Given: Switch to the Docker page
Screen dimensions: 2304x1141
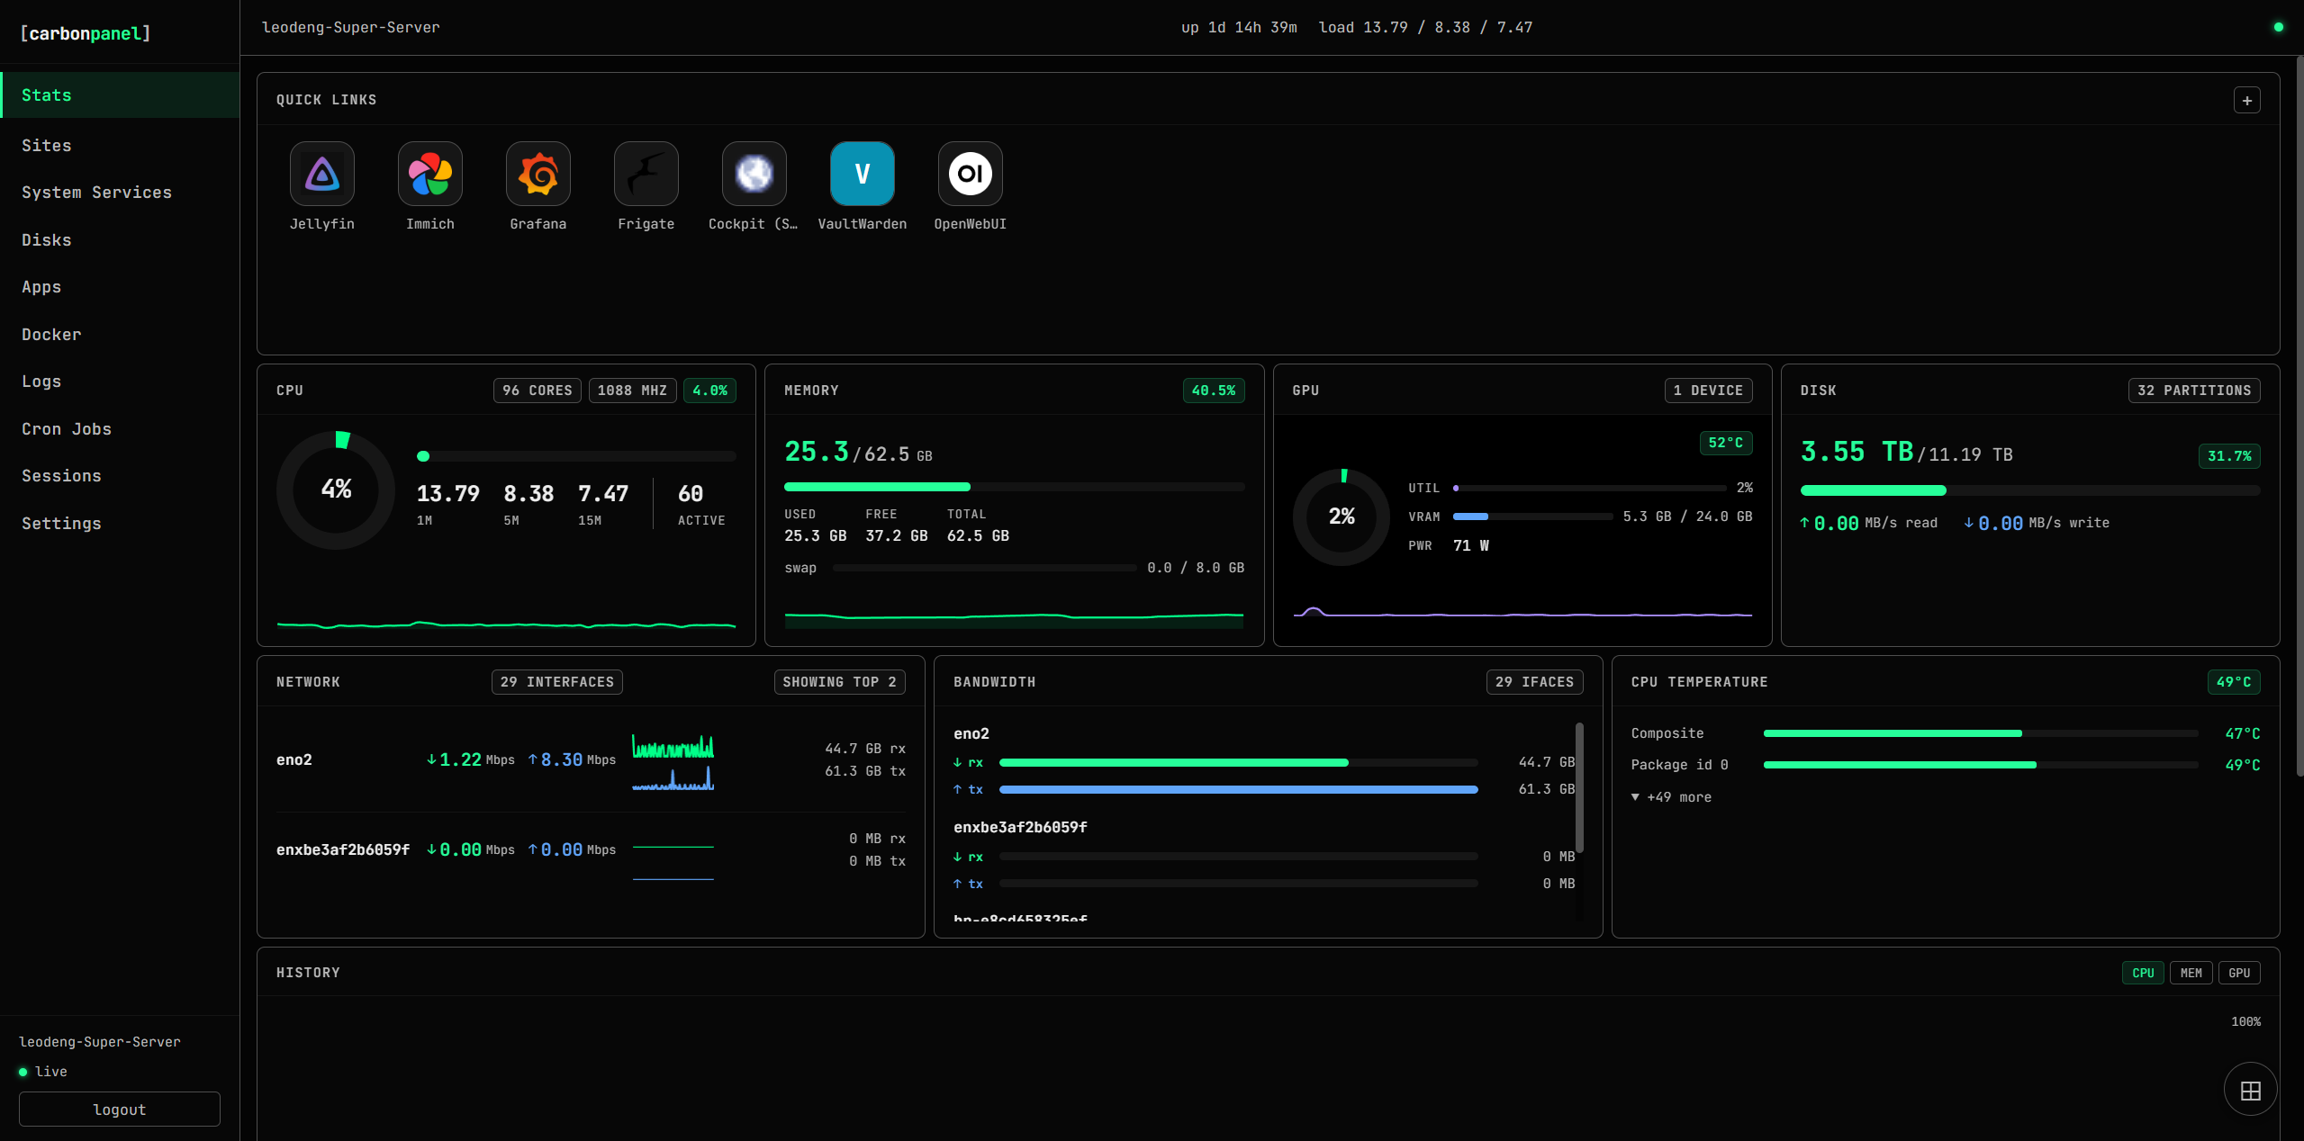Looking at the screenshot, I should pyautogui.click(x=120, y=335).
